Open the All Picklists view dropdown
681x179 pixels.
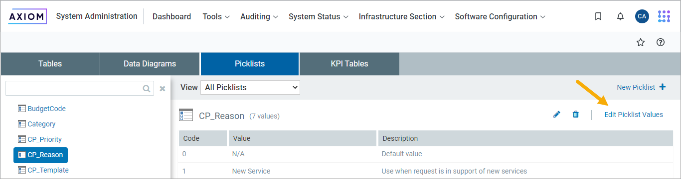click(x=250, y=87)
